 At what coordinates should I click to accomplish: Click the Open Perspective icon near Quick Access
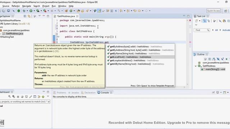tap(226, 11)
